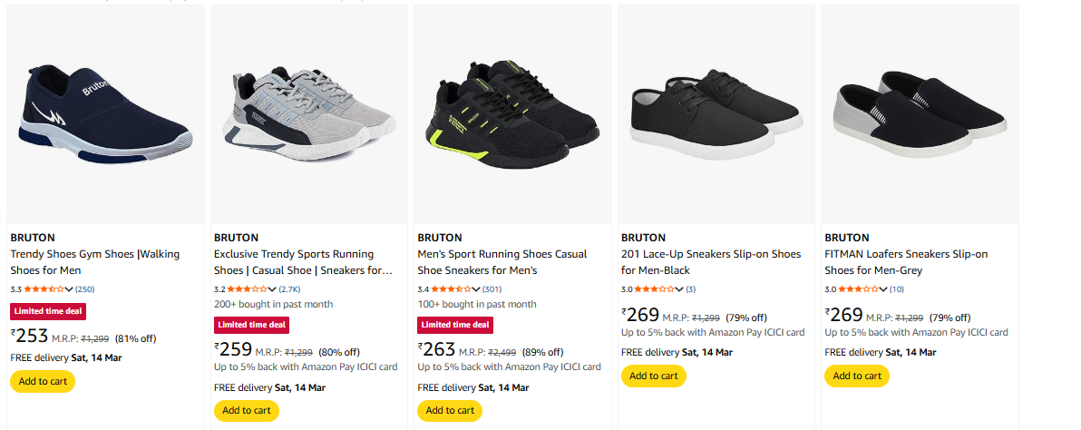
Task: Add FITMAN Loafers Sneakers to cart
Action: point(857,376)
